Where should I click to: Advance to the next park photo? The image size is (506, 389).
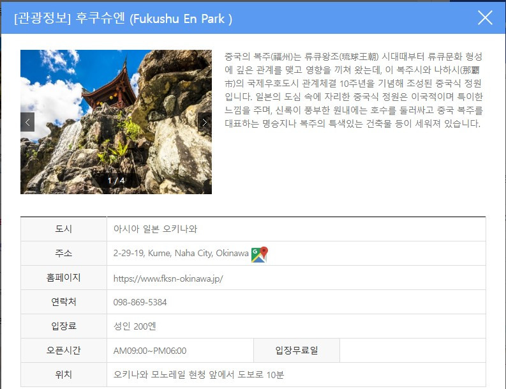click(x=205, y=122)
